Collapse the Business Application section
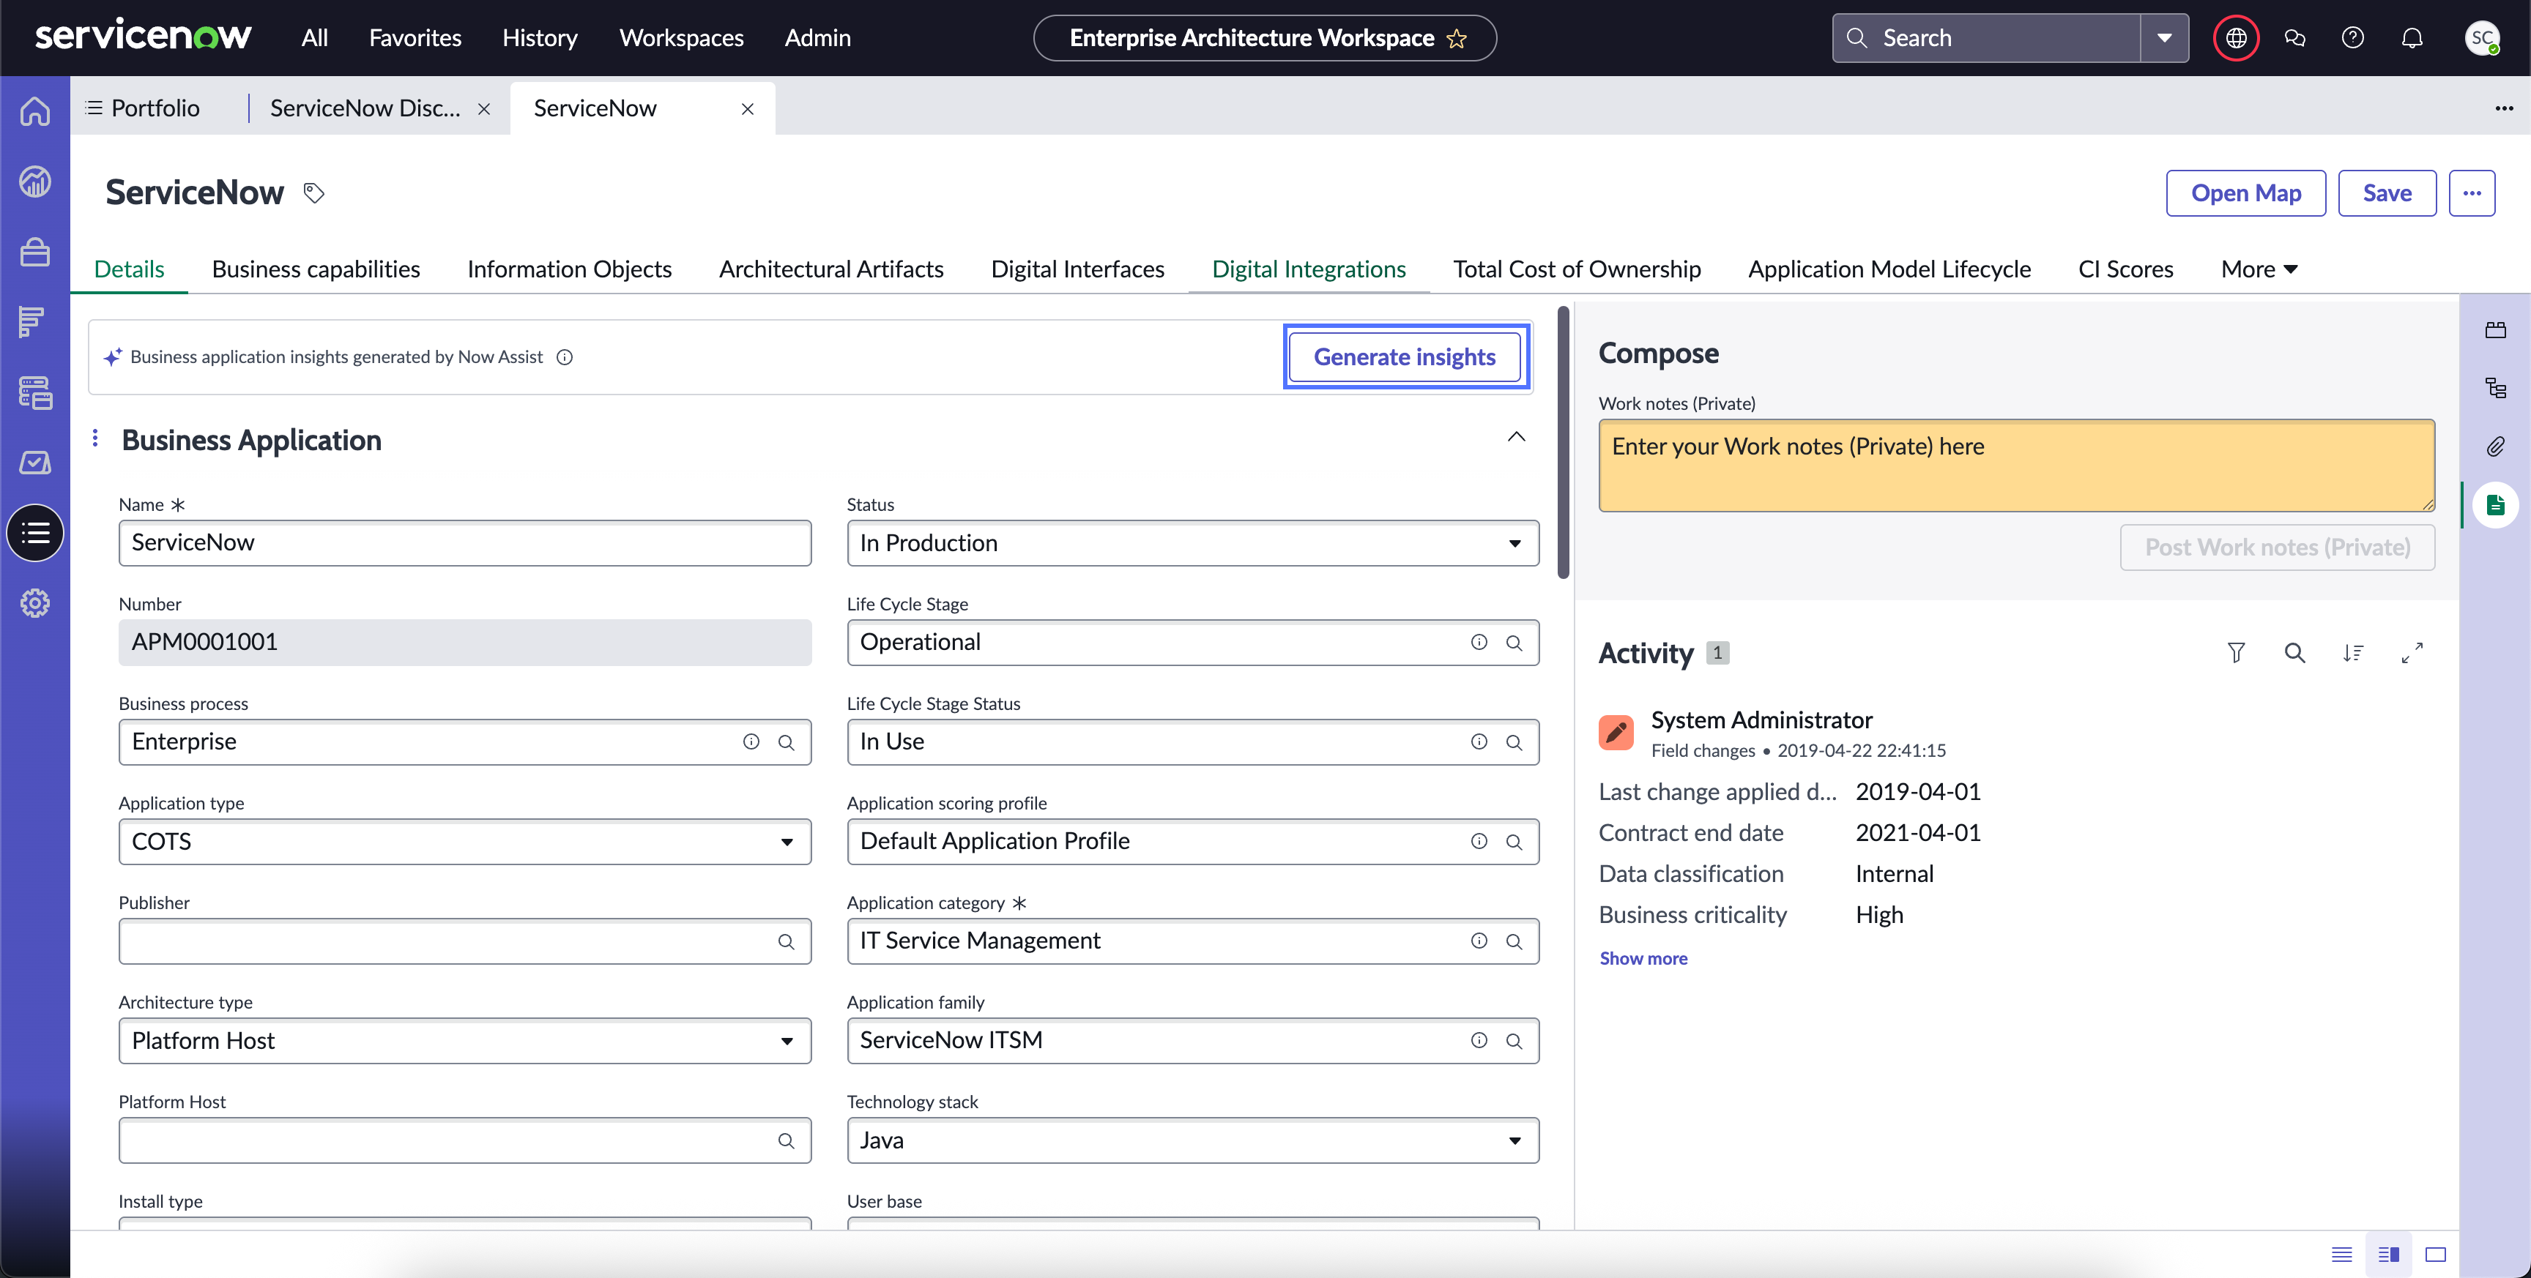This screenshot has width=2531, height=1278. point(1517,437)
